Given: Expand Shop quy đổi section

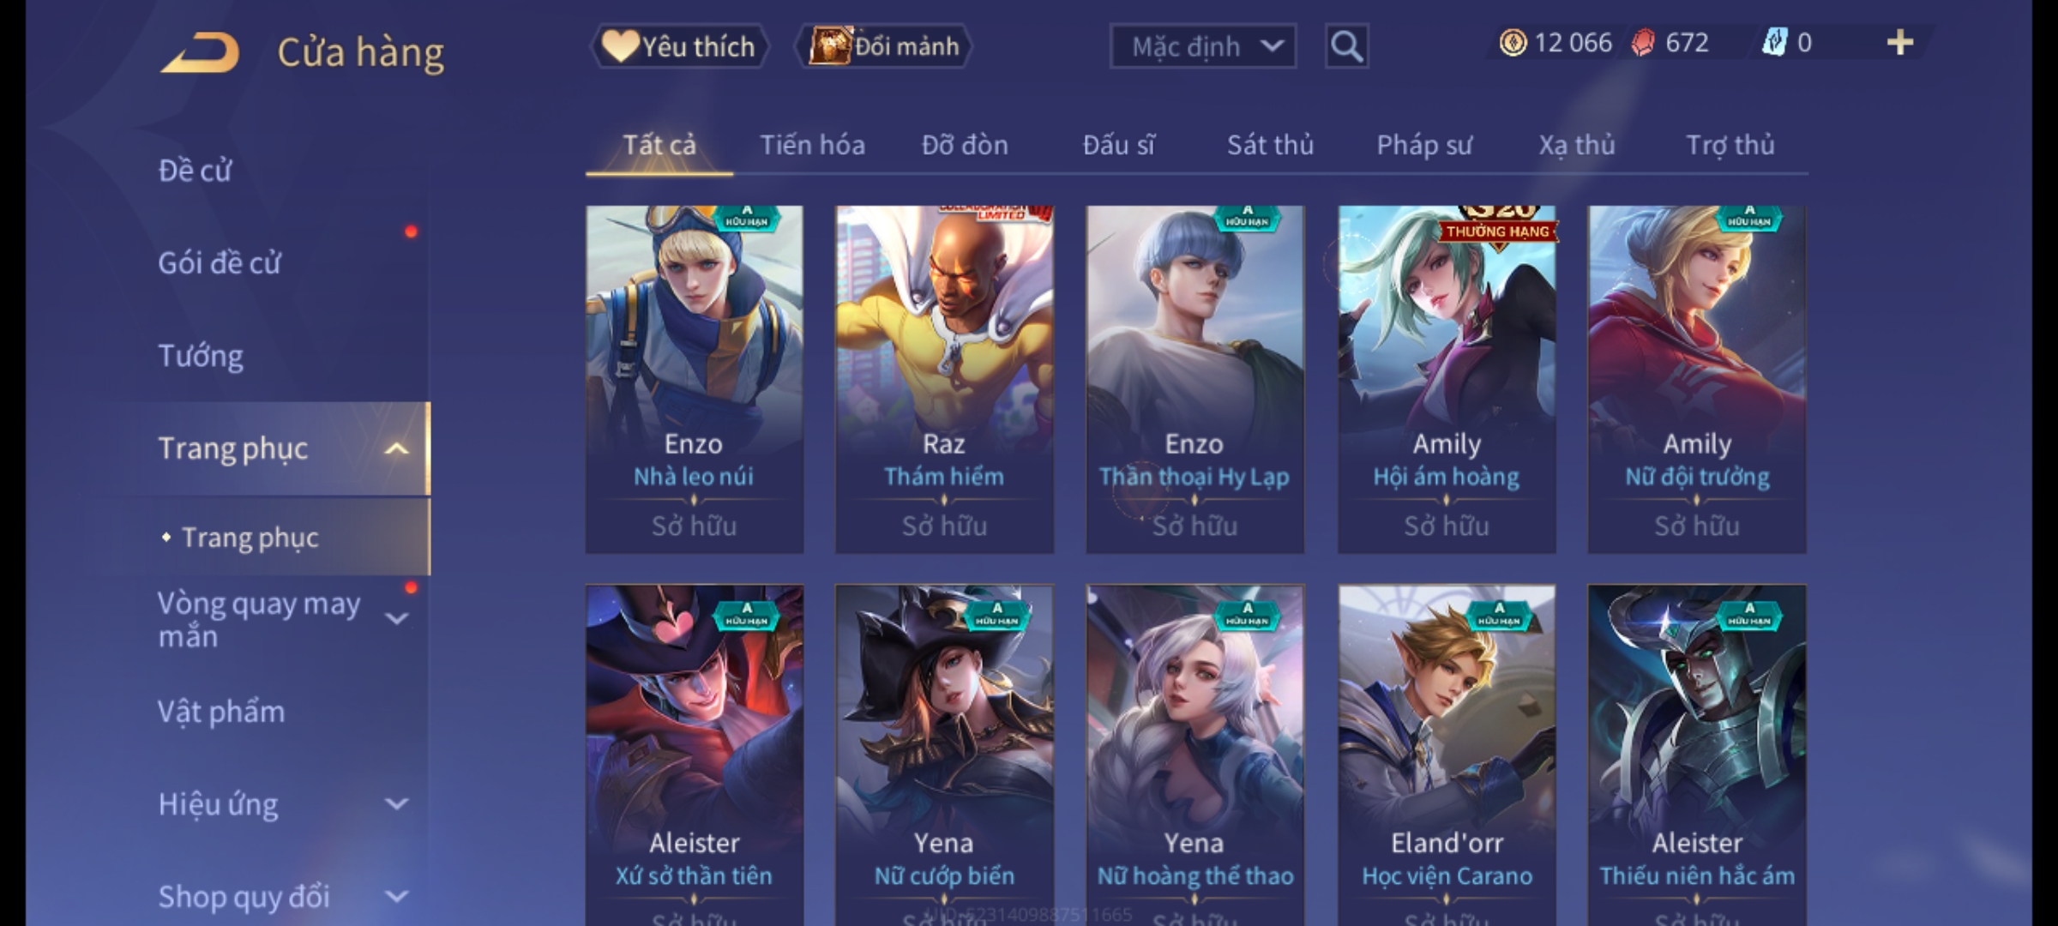Looking at the screenshot, I should click(x=396, y=897).
